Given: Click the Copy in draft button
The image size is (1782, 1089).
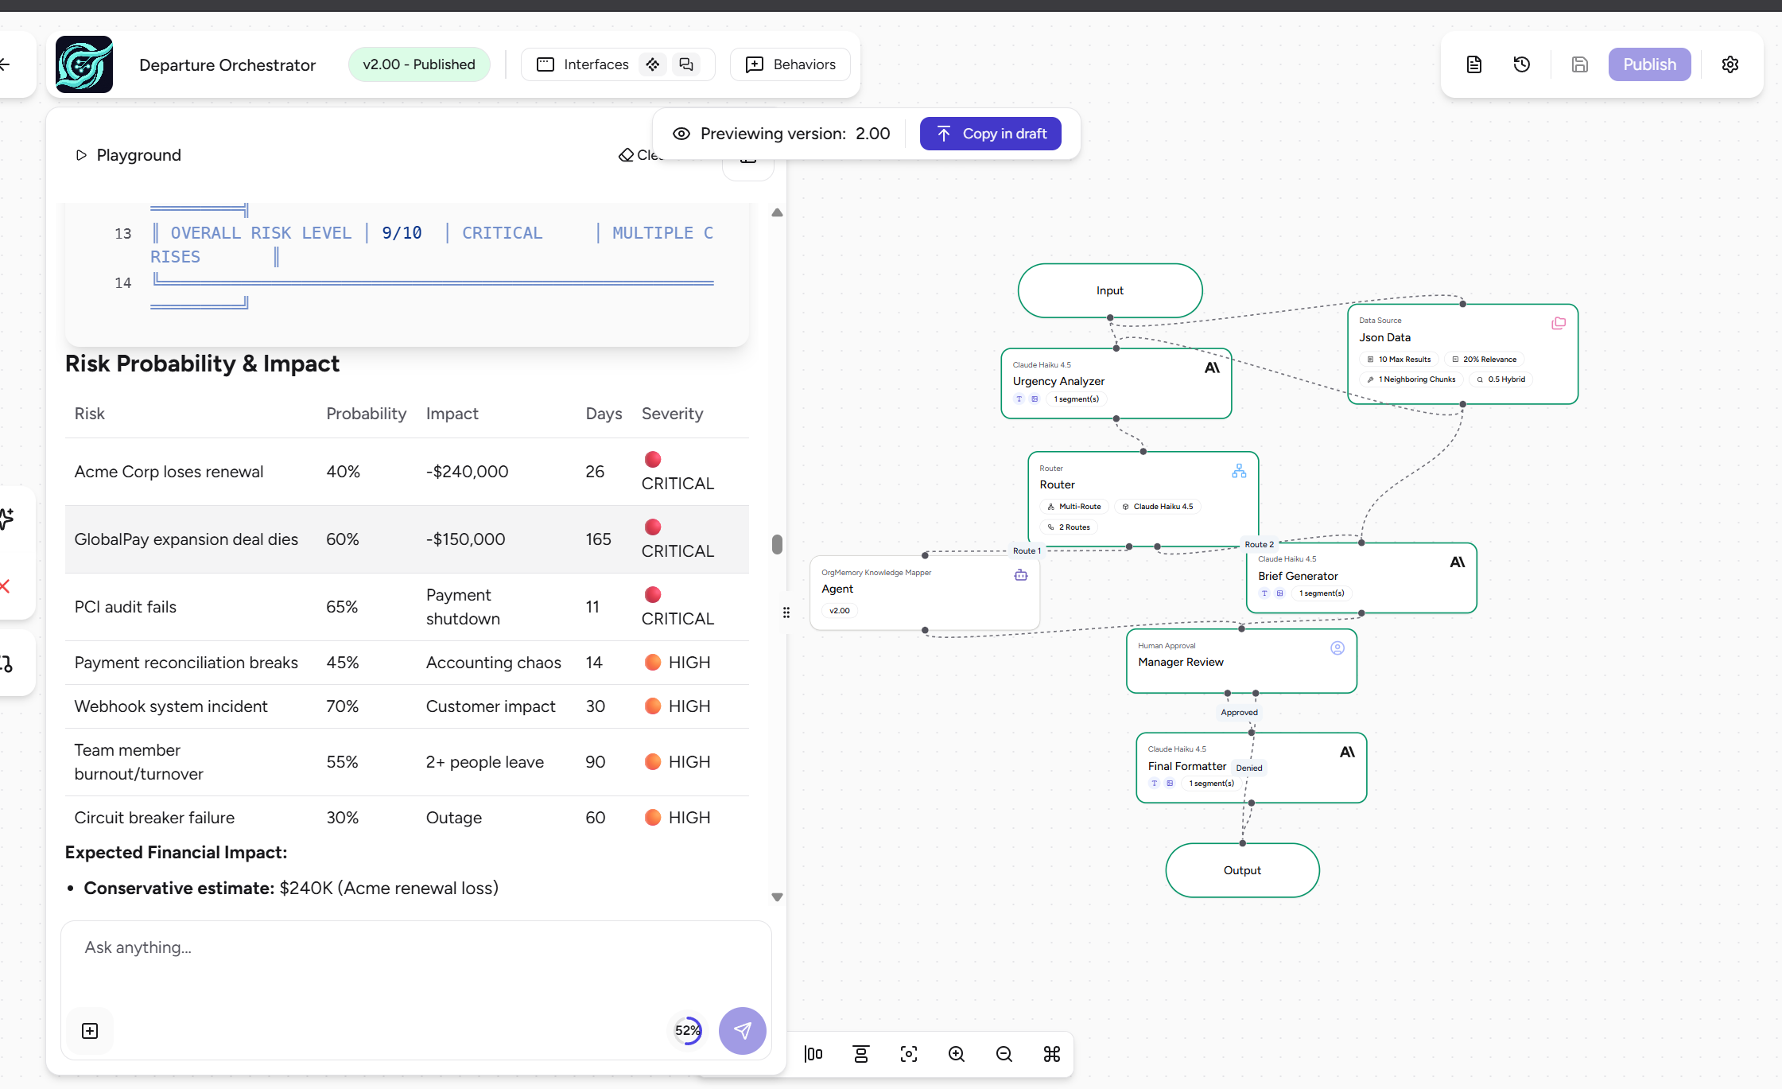Looking at the screenshot, I should point(991,134).
